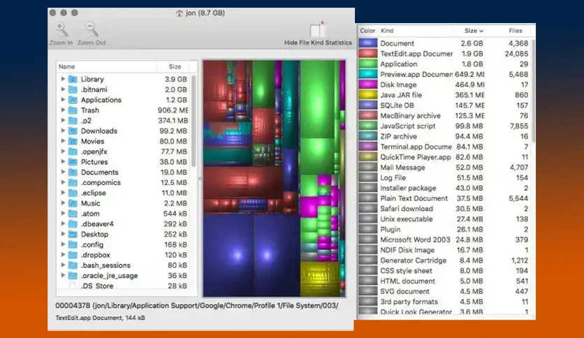Select the Movies folder icon
The image size is (584, 338).
73,141
